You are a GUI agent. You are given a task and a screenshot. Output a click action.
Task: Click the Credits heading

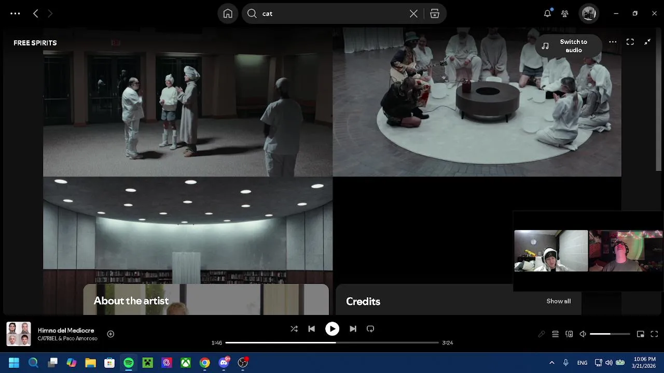pos(363,302)
